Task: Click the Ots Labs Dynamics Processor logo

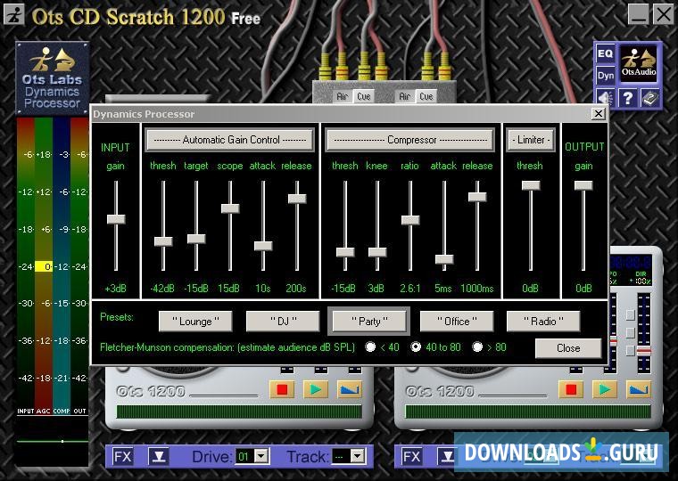Action: point(53,78)
